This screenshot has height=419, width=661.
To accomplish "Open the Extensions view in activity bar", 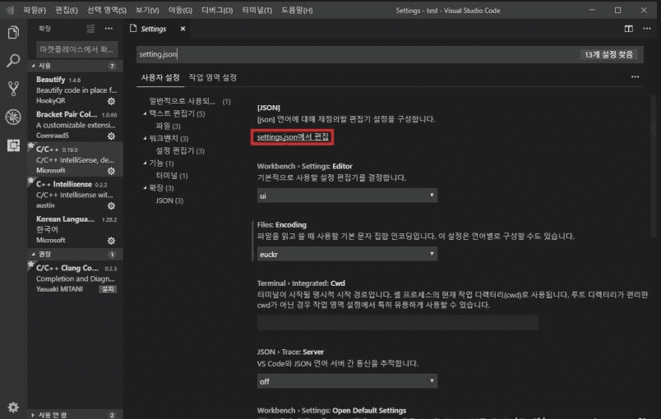I will point(13,145).
